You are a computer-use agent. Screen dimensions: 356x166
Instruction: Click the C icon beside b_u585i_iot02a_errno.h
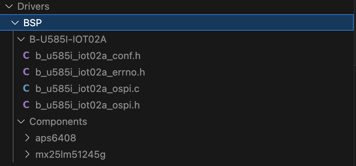[x=26, y=72]
